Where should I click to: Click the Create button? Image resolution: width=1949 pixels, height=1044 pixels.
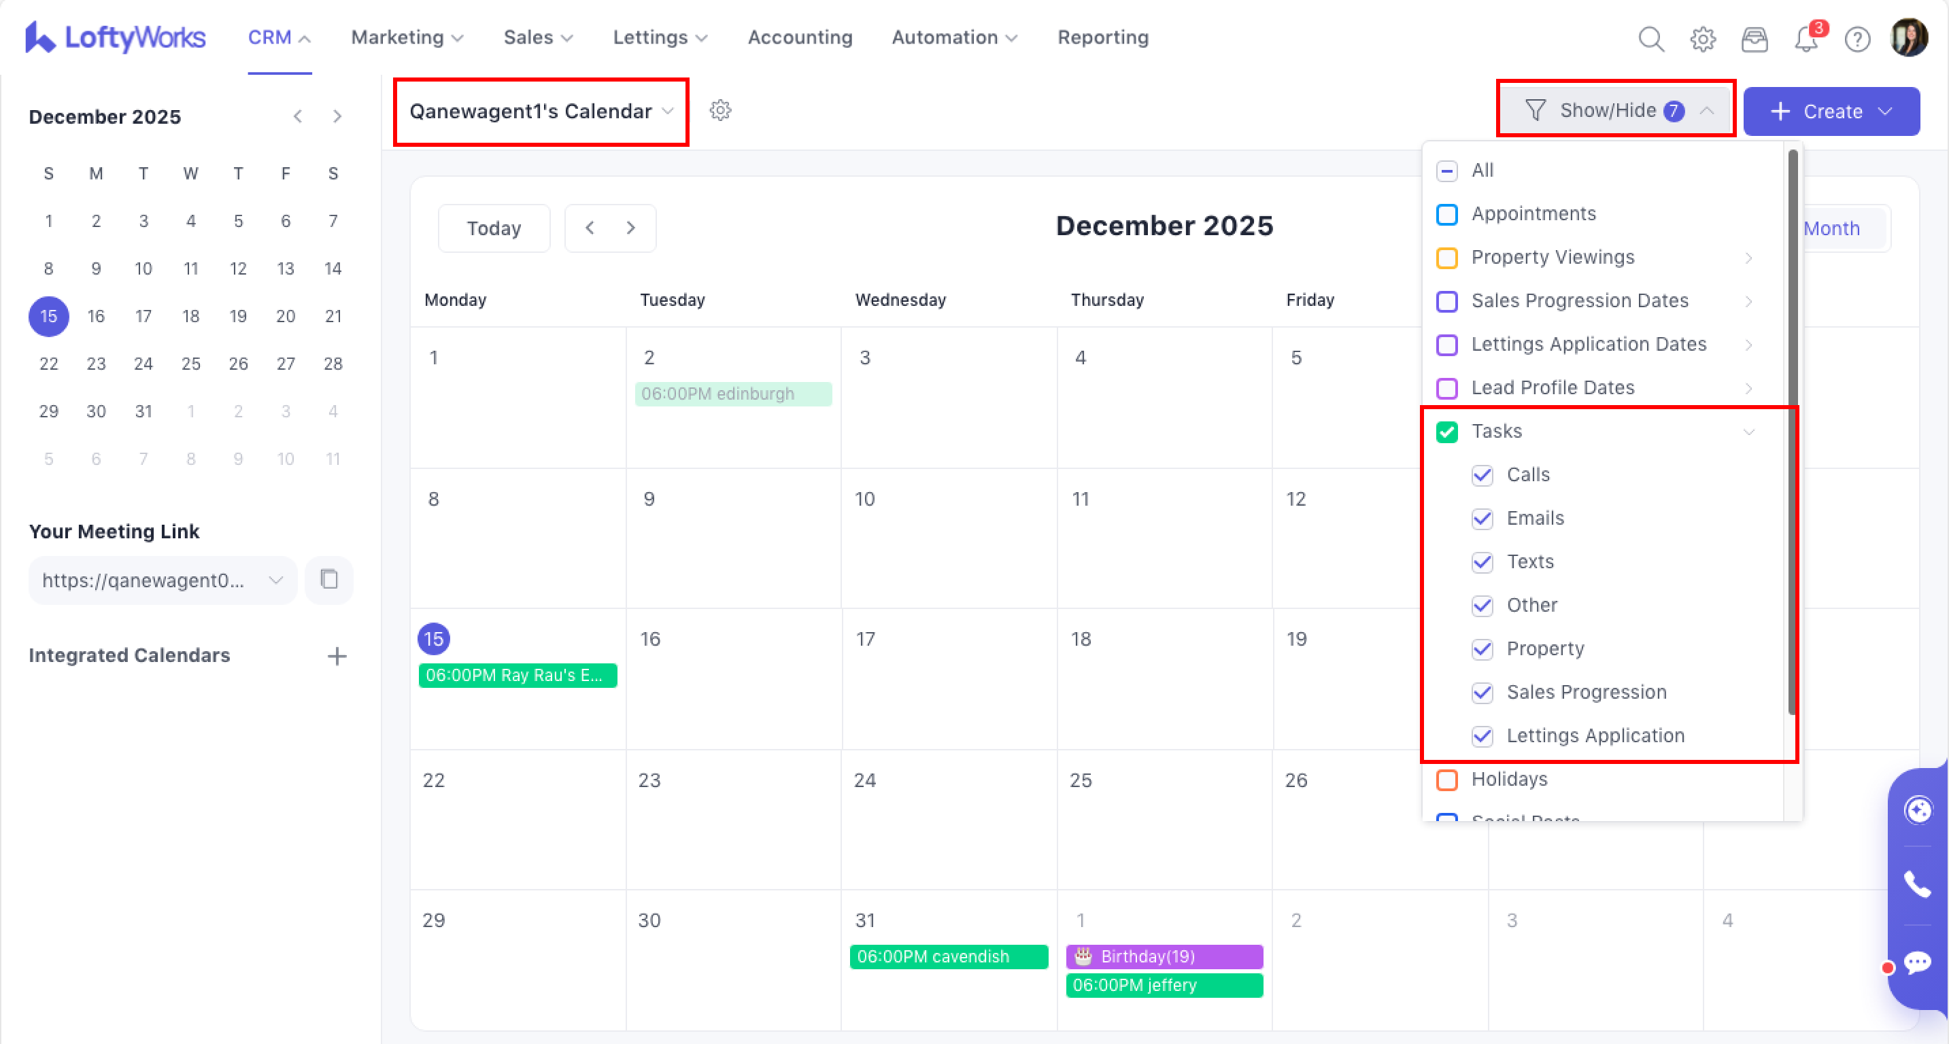(1831, 111)
